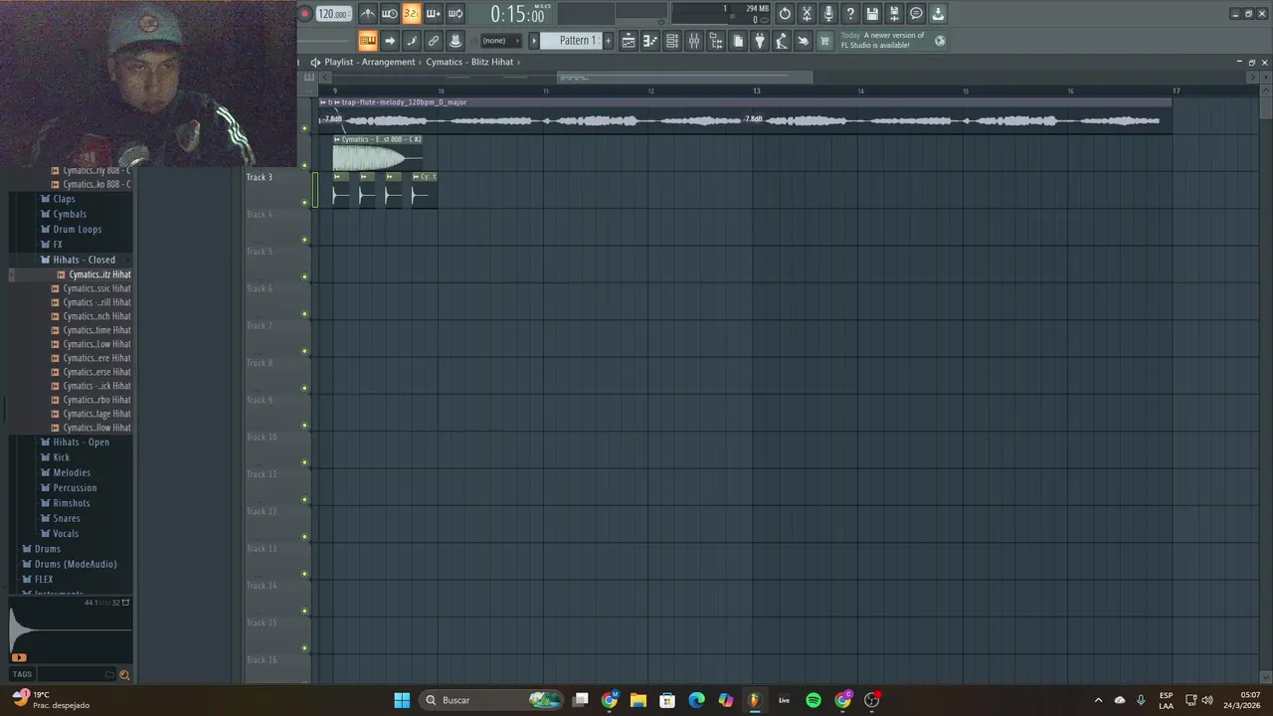Viewport: 1273px width, 716px height.
Task: Select Cymatics..rbo Hihat sample
Action: 91,400
